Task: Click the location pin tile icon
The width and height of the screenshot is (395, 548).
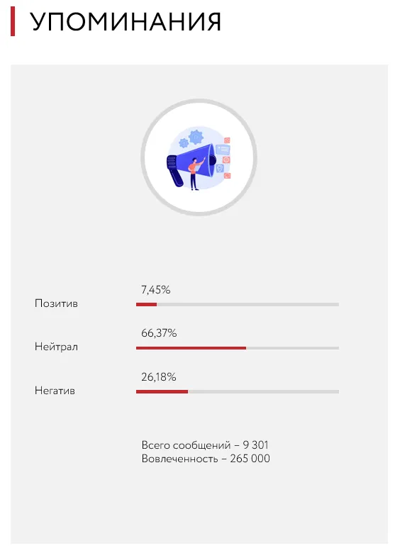Action: tap(220, 168)
